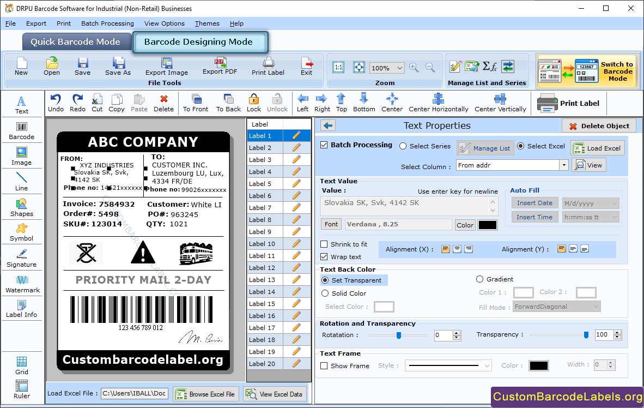
Task: Select the Symbol tool
Action: (21, 232)
